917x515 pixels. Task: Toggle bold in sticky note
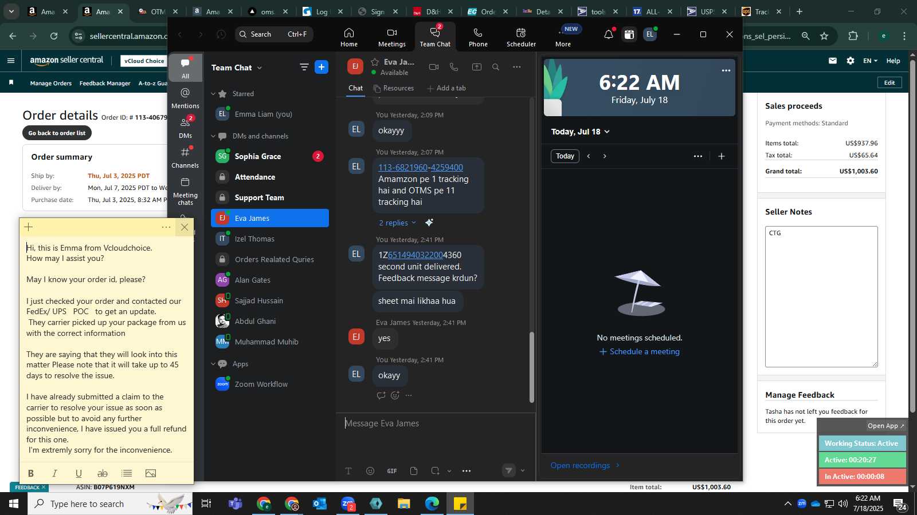[31, 473]
